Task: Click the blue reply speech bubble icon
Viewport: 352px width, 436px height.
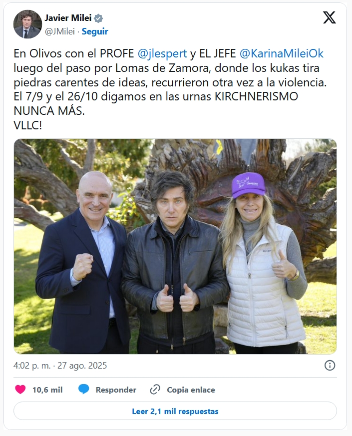Action: click(x=84, y=389)
